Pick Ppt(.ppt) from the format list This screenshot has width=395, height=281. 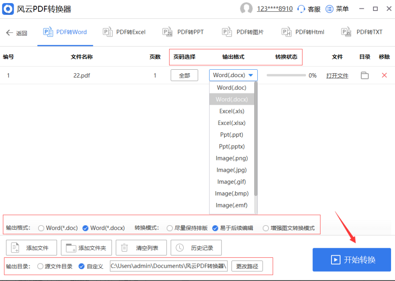point(232,135)
